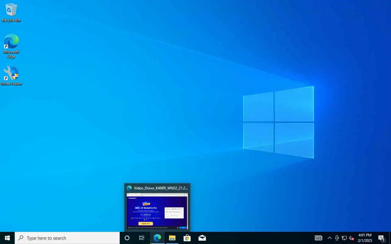Click the Meet Now tray icon
The width and height of the screenshot is (391, 244).
coord(337,238)
